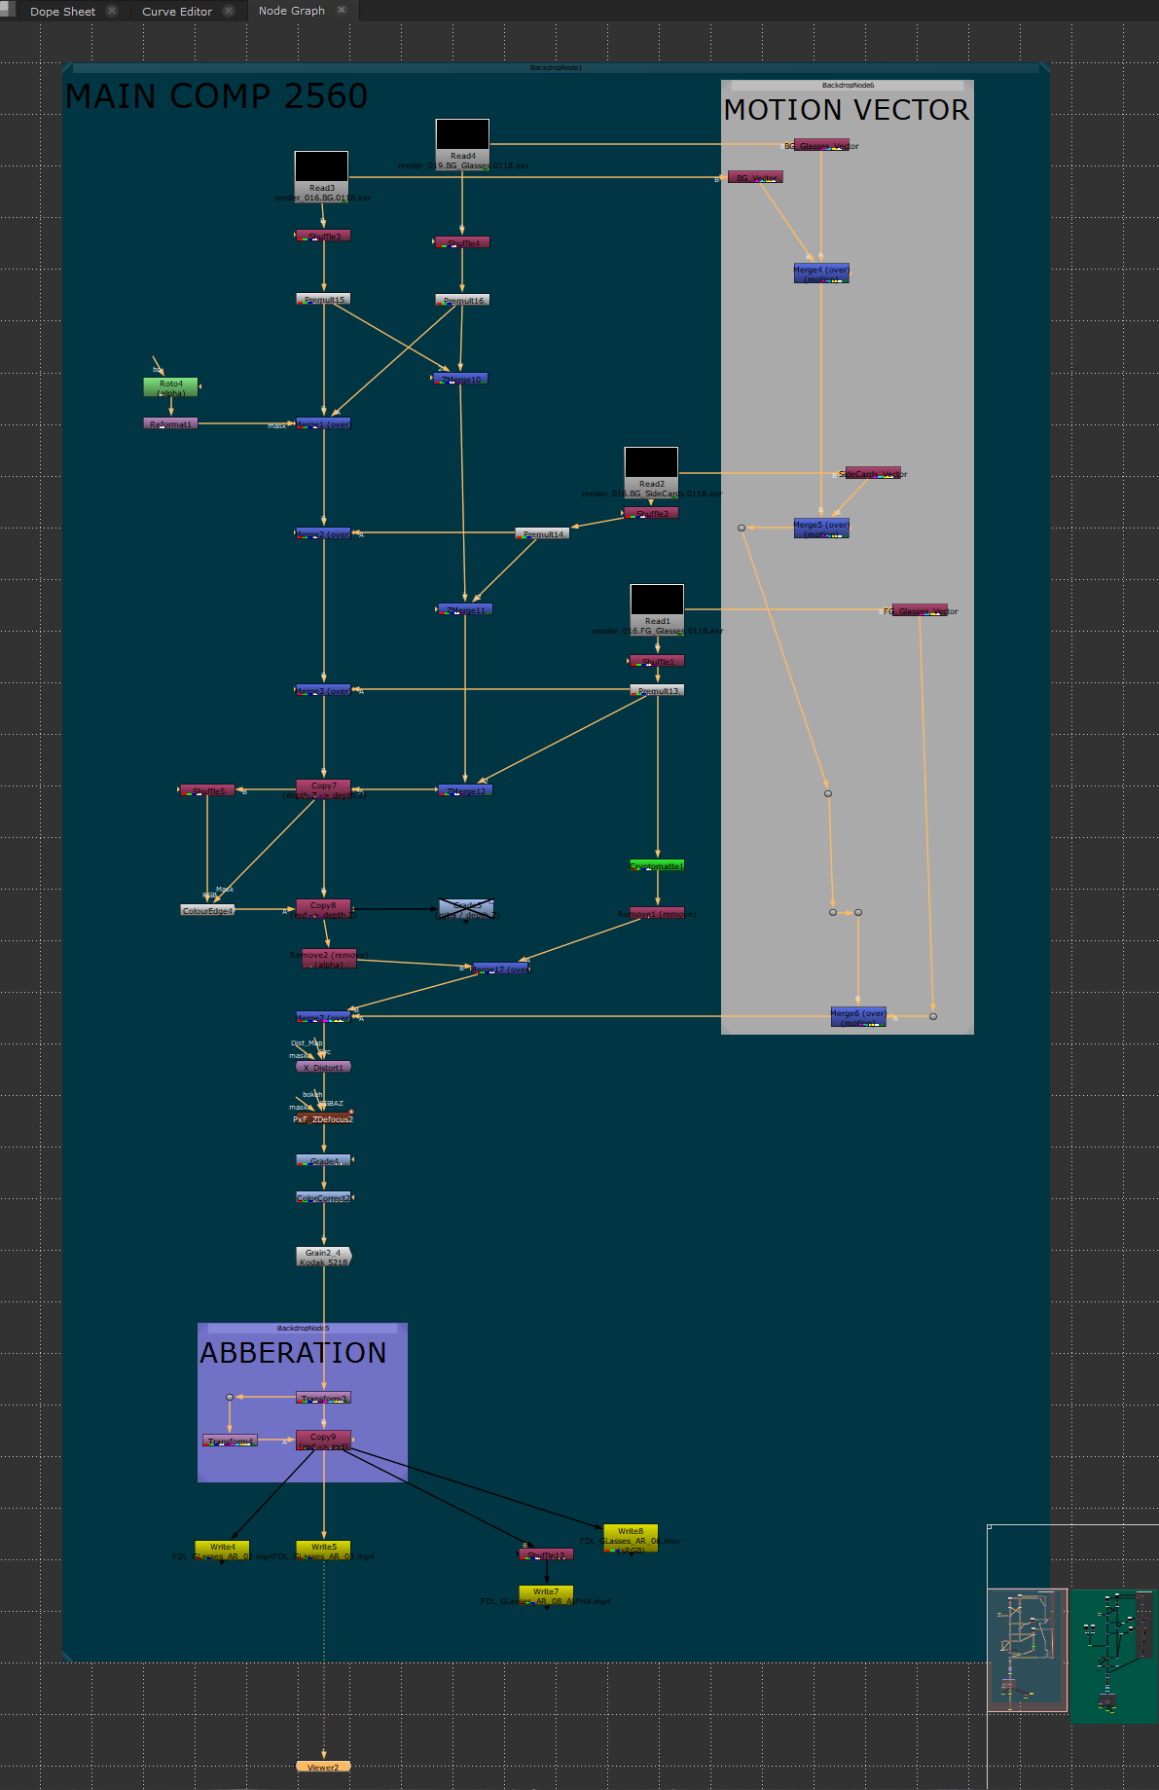The width and height of the screenshot is (1159, 1790).
Task: Select the ColourEdge4 node
Action: (x=207, y=910)
